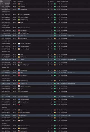Select the Hercules Dutch Cup First Round row
Image resolution: width=90 pixels, height=132 pixels.
click(x=45, y=36)
